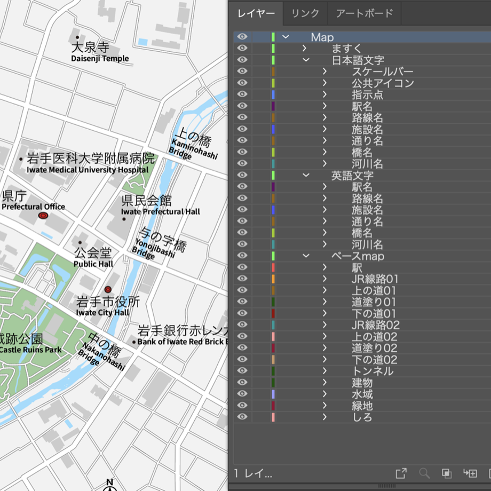
Task: Click the '上の橋' bridge label on map
Action: [194, 137]
